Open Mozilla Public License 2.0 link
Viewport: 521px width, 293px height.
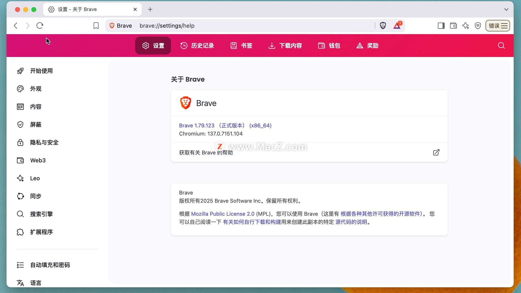click(223, 214)
